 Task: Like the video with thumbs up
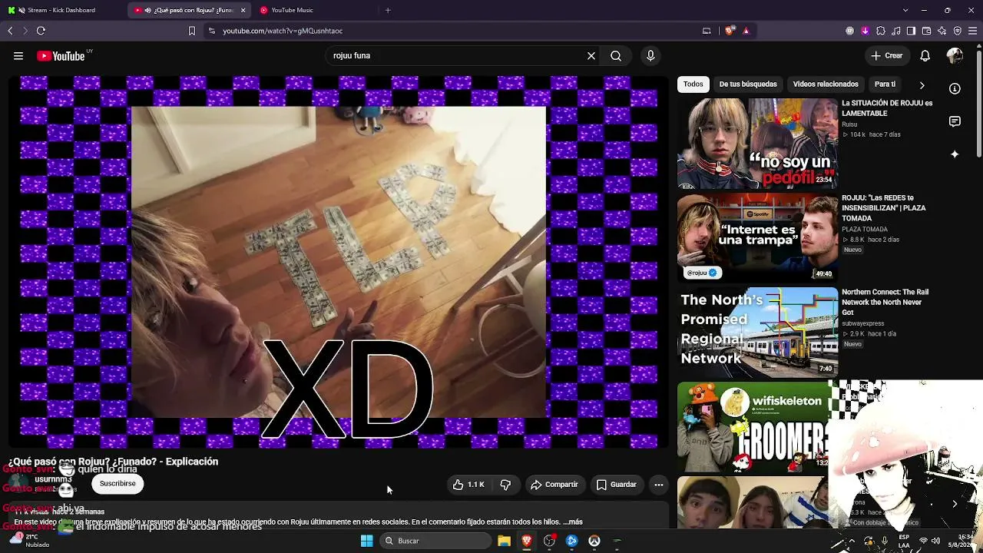tap(468, 485)
